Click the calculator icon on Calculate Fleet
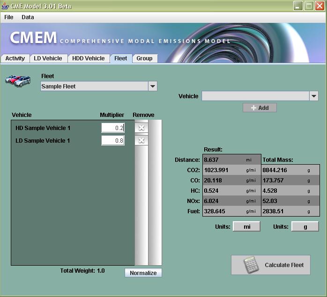This screenshot has width=327, height=297. coord(251,265)
